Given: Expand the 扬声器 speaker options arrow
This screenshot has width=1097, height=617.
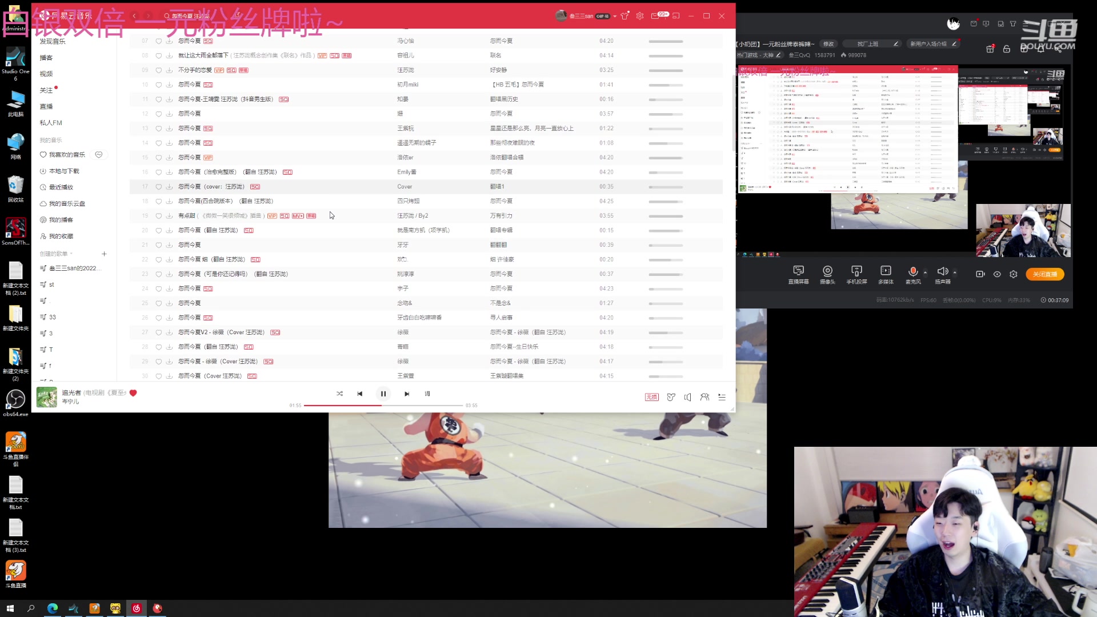Looking at the screenshot, I should point(955,272).
